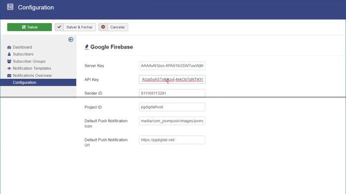Click the Dashboard gauge icon

coord(9,47)
